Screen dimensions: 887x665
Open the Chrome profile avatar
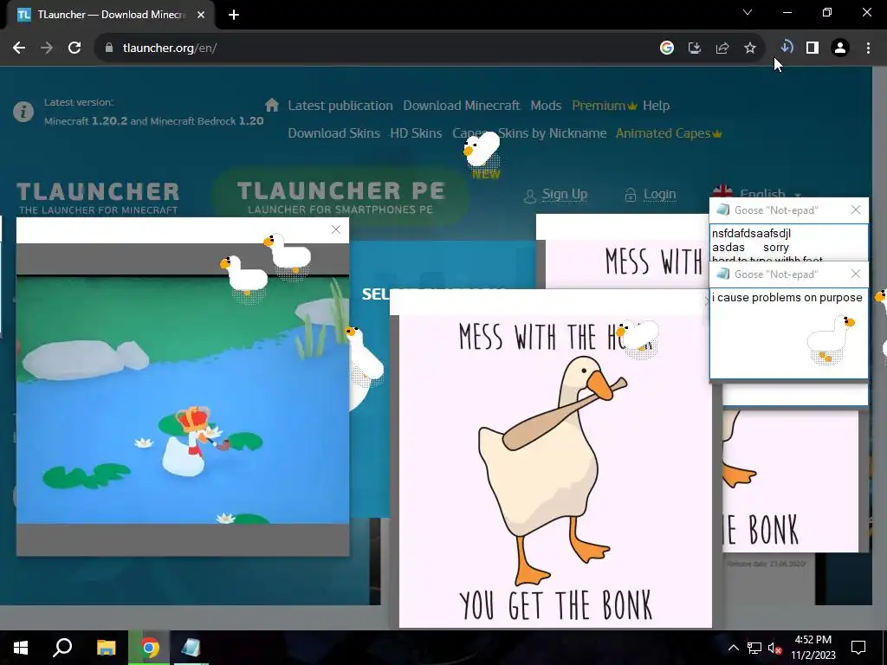pos(840,48)
